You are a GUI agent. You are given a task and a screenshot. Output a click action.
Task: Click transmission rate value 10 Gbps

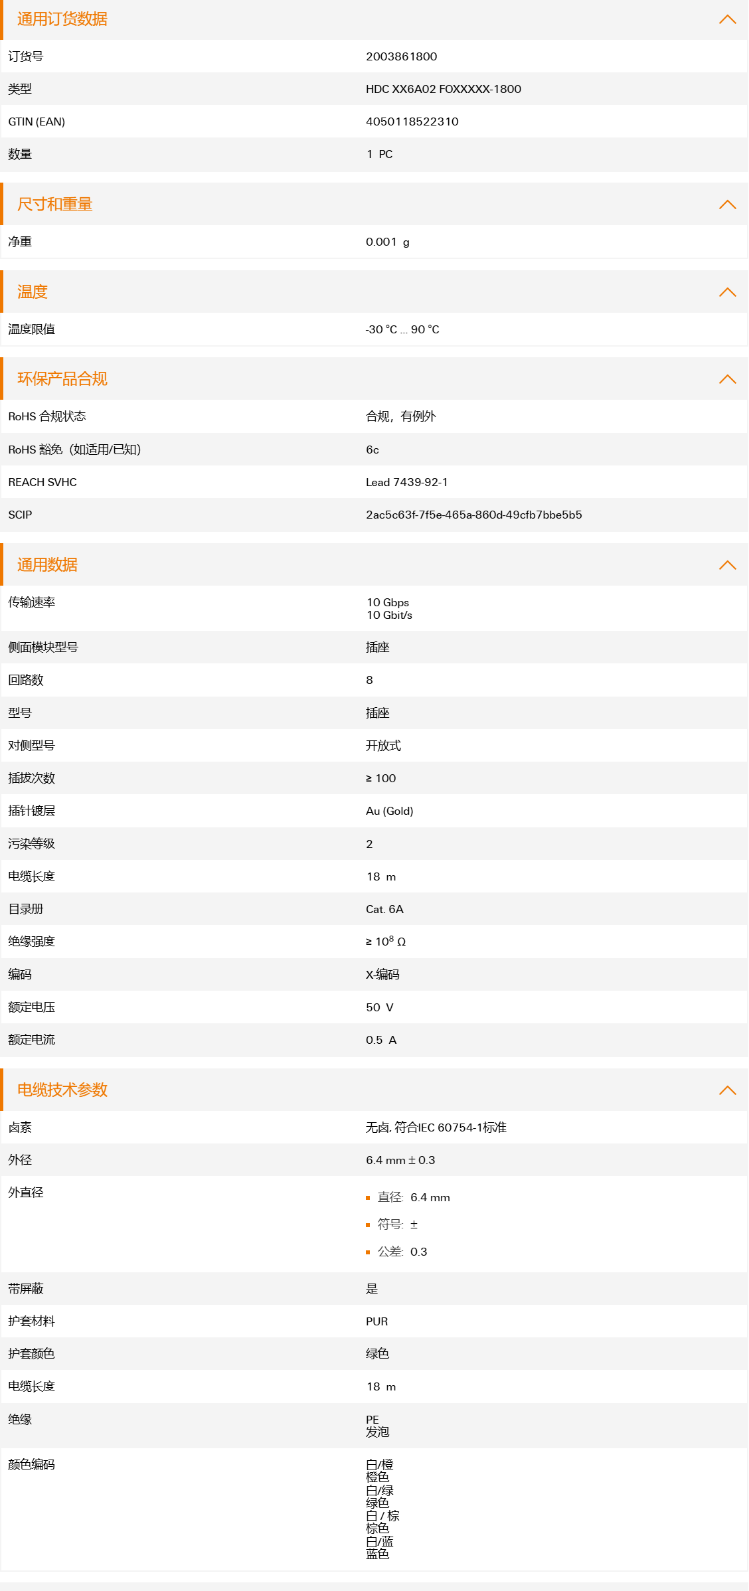coord(388,602)
